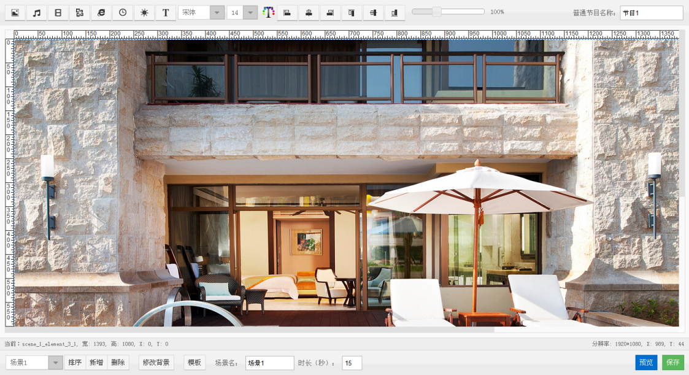Image resolution: width=689 pixels, height=375 pixels.
Task: Open the 场景1 scene selector dropdown
Action: click(x=56, y=363)
